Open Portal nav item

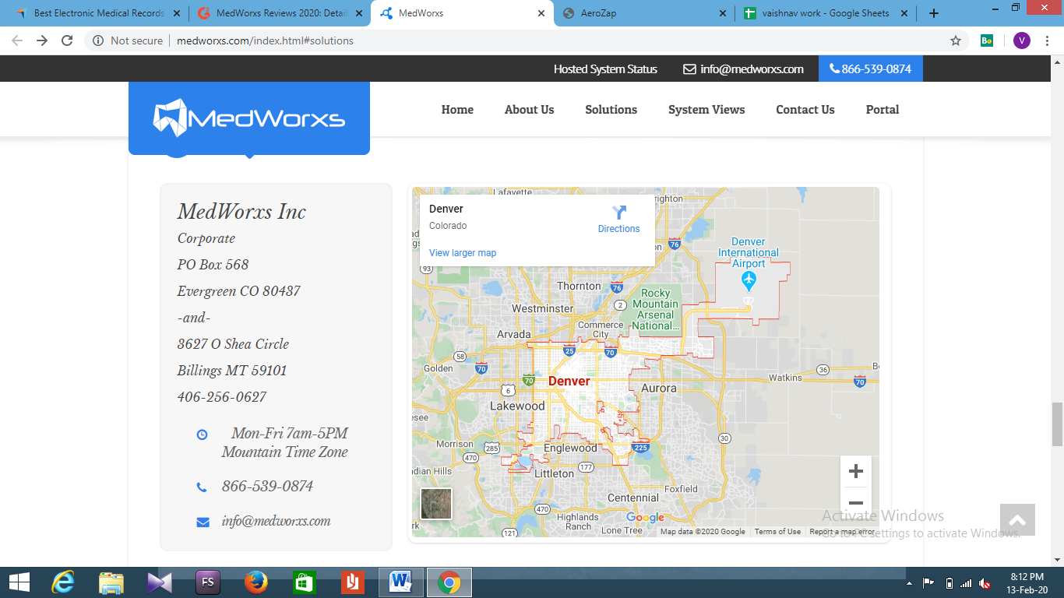[x=883, y=110]
